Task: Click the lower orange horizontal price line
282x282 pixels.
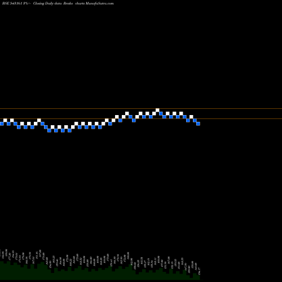Action: click(x=141, y=118)
